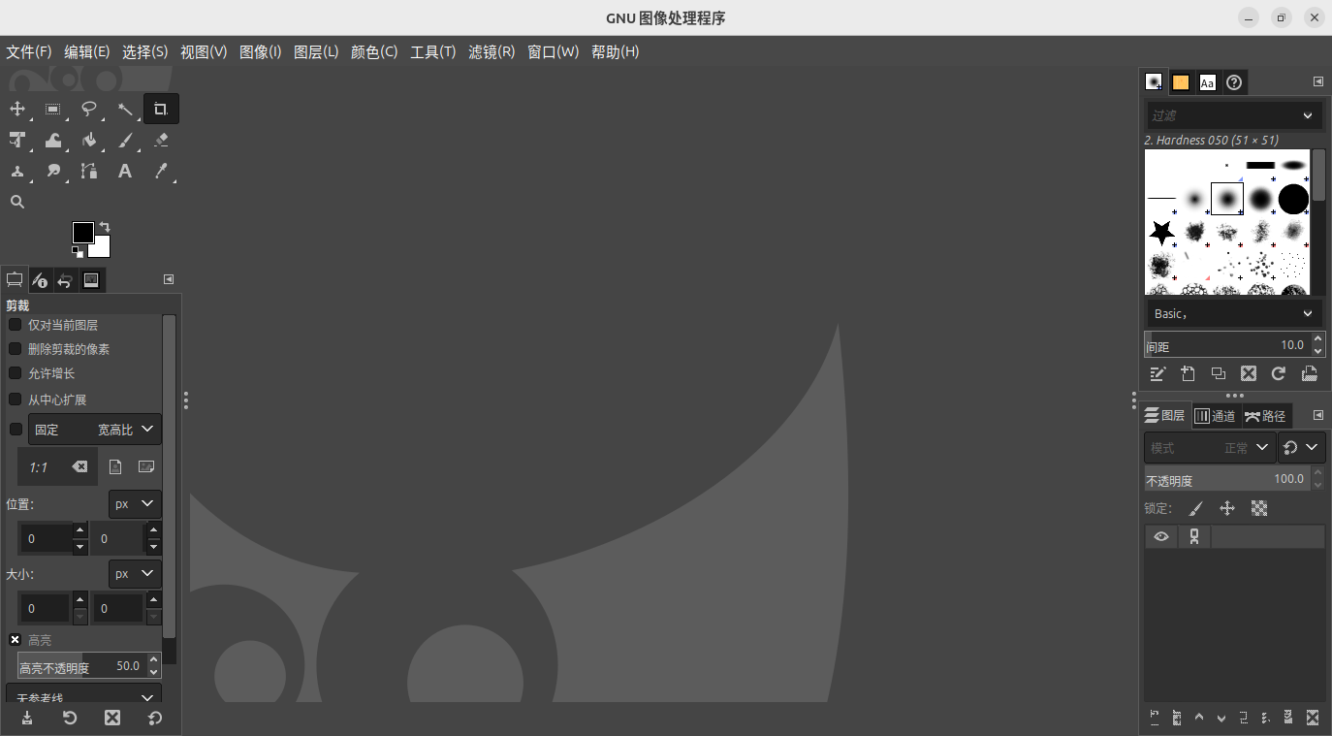1332x736 pixels.
Task: Select the Crop tool
Action: click(x=161, y=110)
